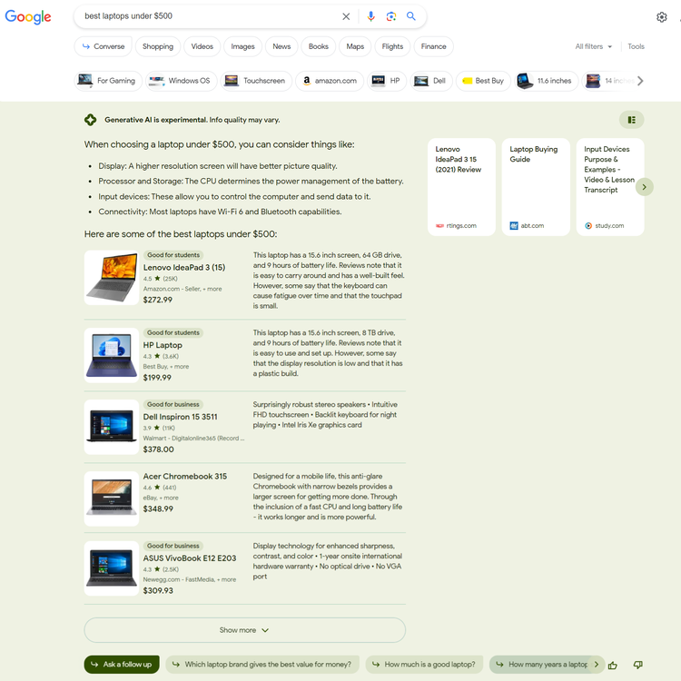
Task: Filter by 11.6 inches chip
Action: 547,81
